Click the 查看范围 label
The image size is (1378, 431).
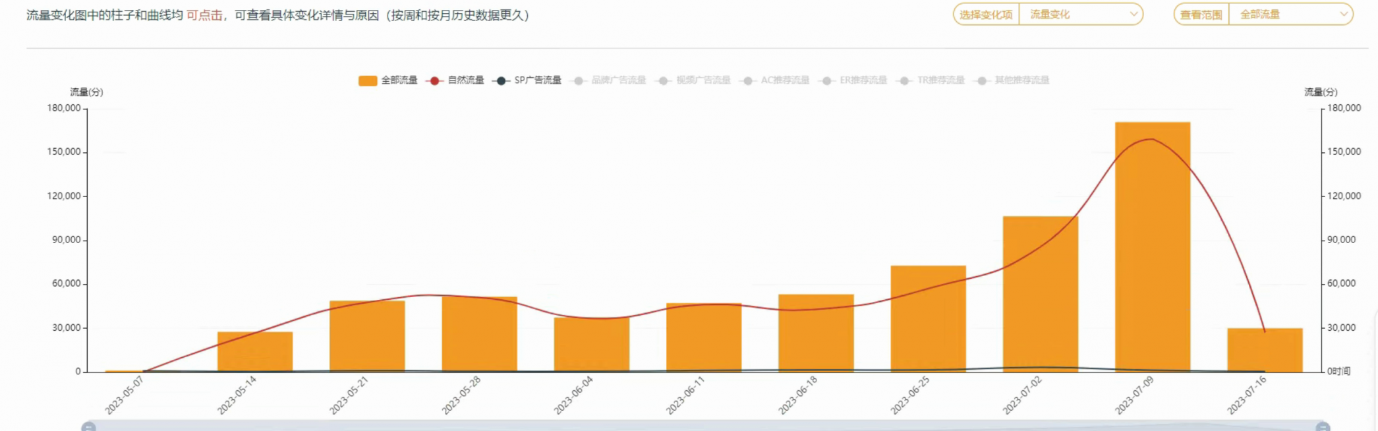[x=1201, y=14]
